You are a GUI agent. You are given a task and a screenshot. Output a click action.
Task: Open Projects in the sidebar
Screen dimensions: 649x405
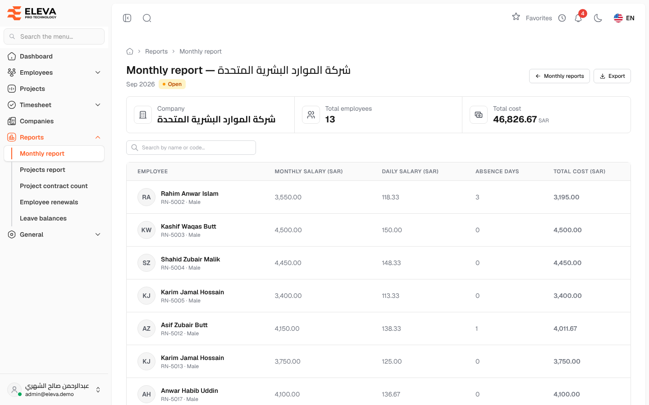[54, 89]
